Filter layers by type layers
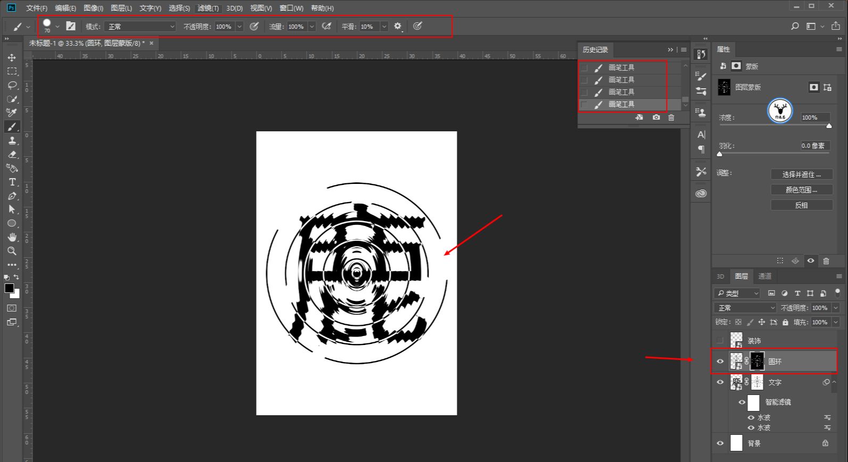 pyautogui.click(x=797, y=293)
